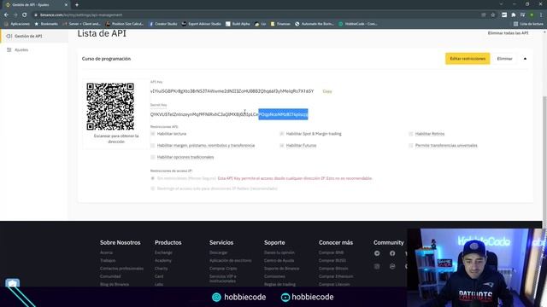Open Expert Advisor Studio bookmark
This screenshot has width=547, height=307.
tap(202, 24)
